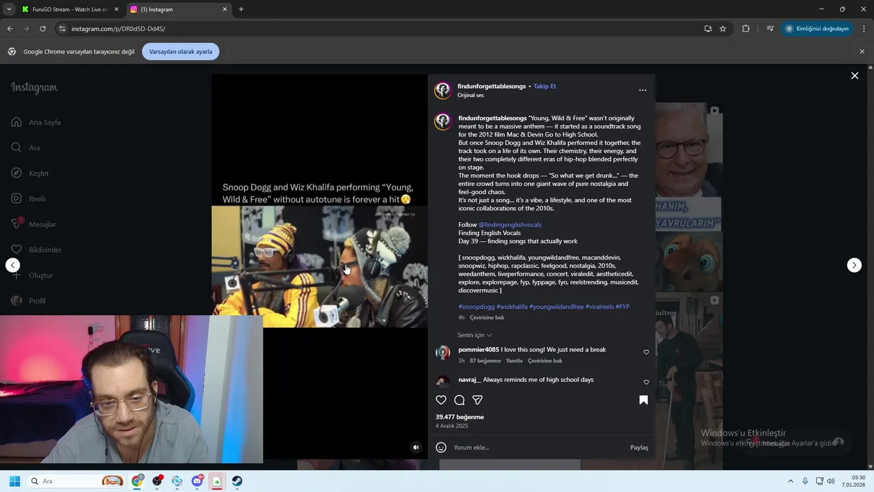Unmute the reel with the speaker icon
Viewport: 874px width, 492px height.
pyautogui.click(x=416, y=448)
